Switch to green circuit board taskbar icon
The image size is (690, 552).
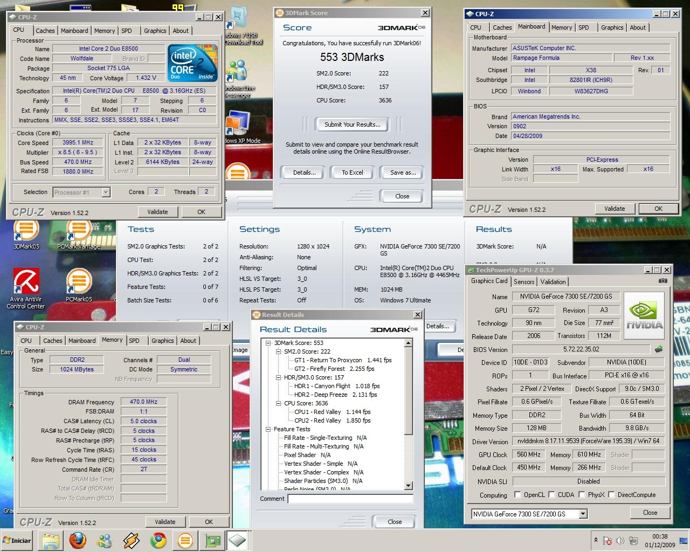point(211,540)
